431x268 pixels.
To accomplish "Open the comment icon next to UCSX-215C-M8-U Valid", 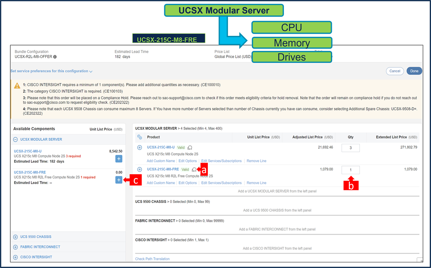I will click(x=190, y=147).
